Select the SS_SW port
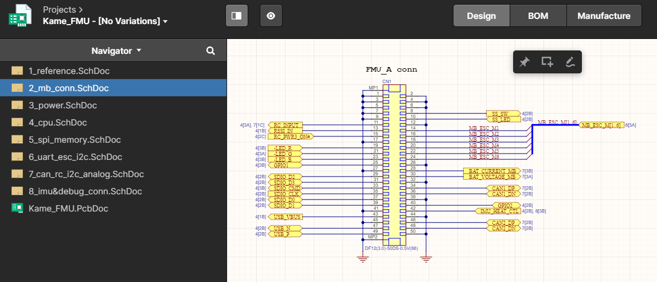Image resolution: width=657 pixels, height=282 pixels. [504, 113]
